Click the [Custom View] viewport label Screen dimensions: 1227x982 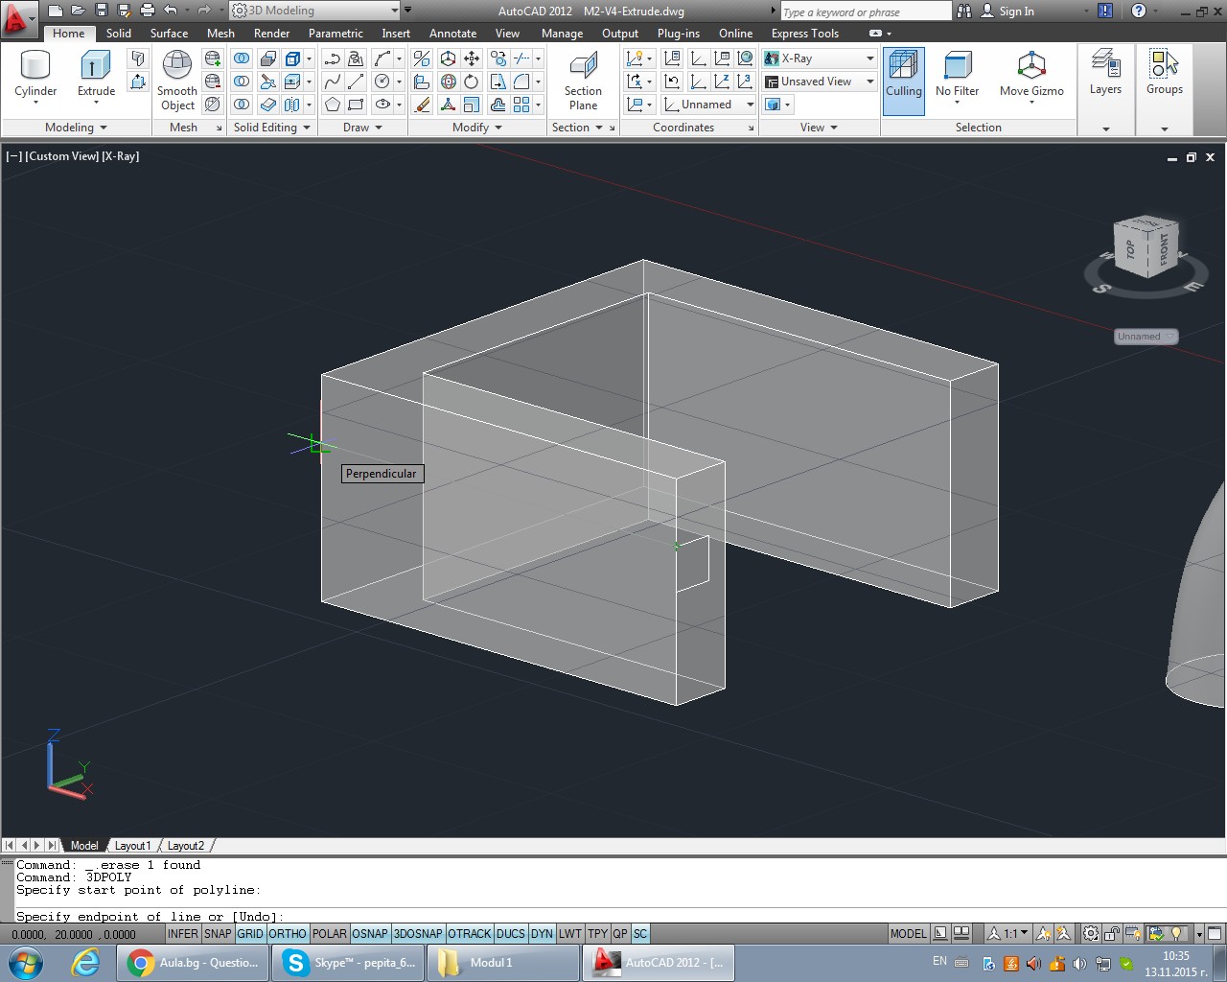pyautogui.click(x=62, y=155)
